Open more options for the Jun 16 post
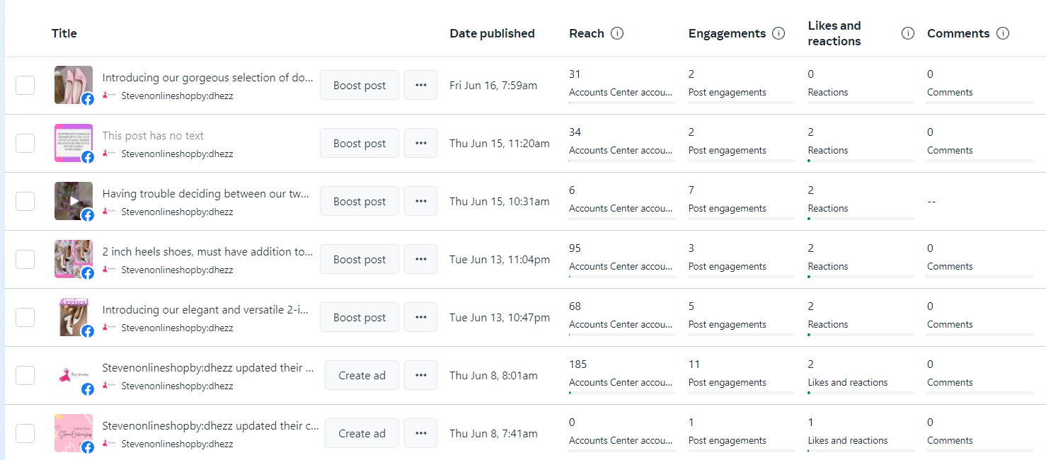 click(x=421, y=85)
